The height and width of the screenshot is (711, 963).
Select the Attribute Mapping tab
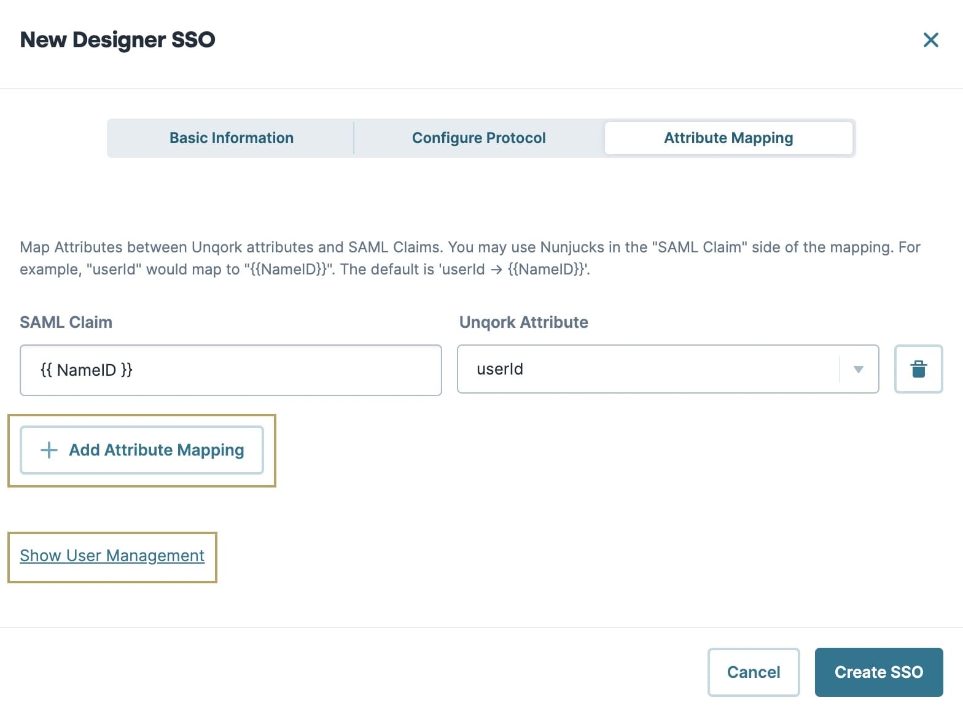tap(728, 138)
